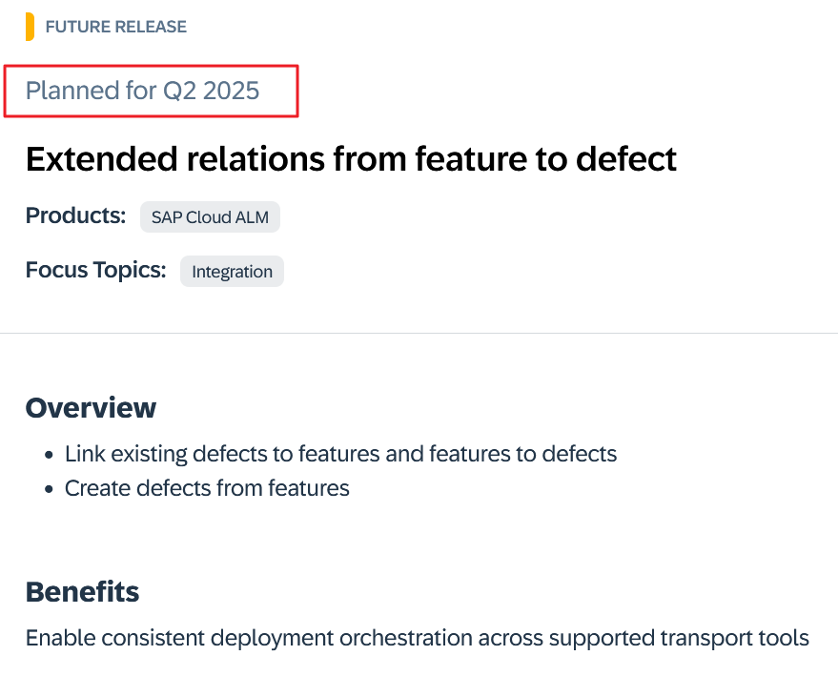Click the Link existing defects bullet text
Screen dimensions: 838x676
point(340,454)
